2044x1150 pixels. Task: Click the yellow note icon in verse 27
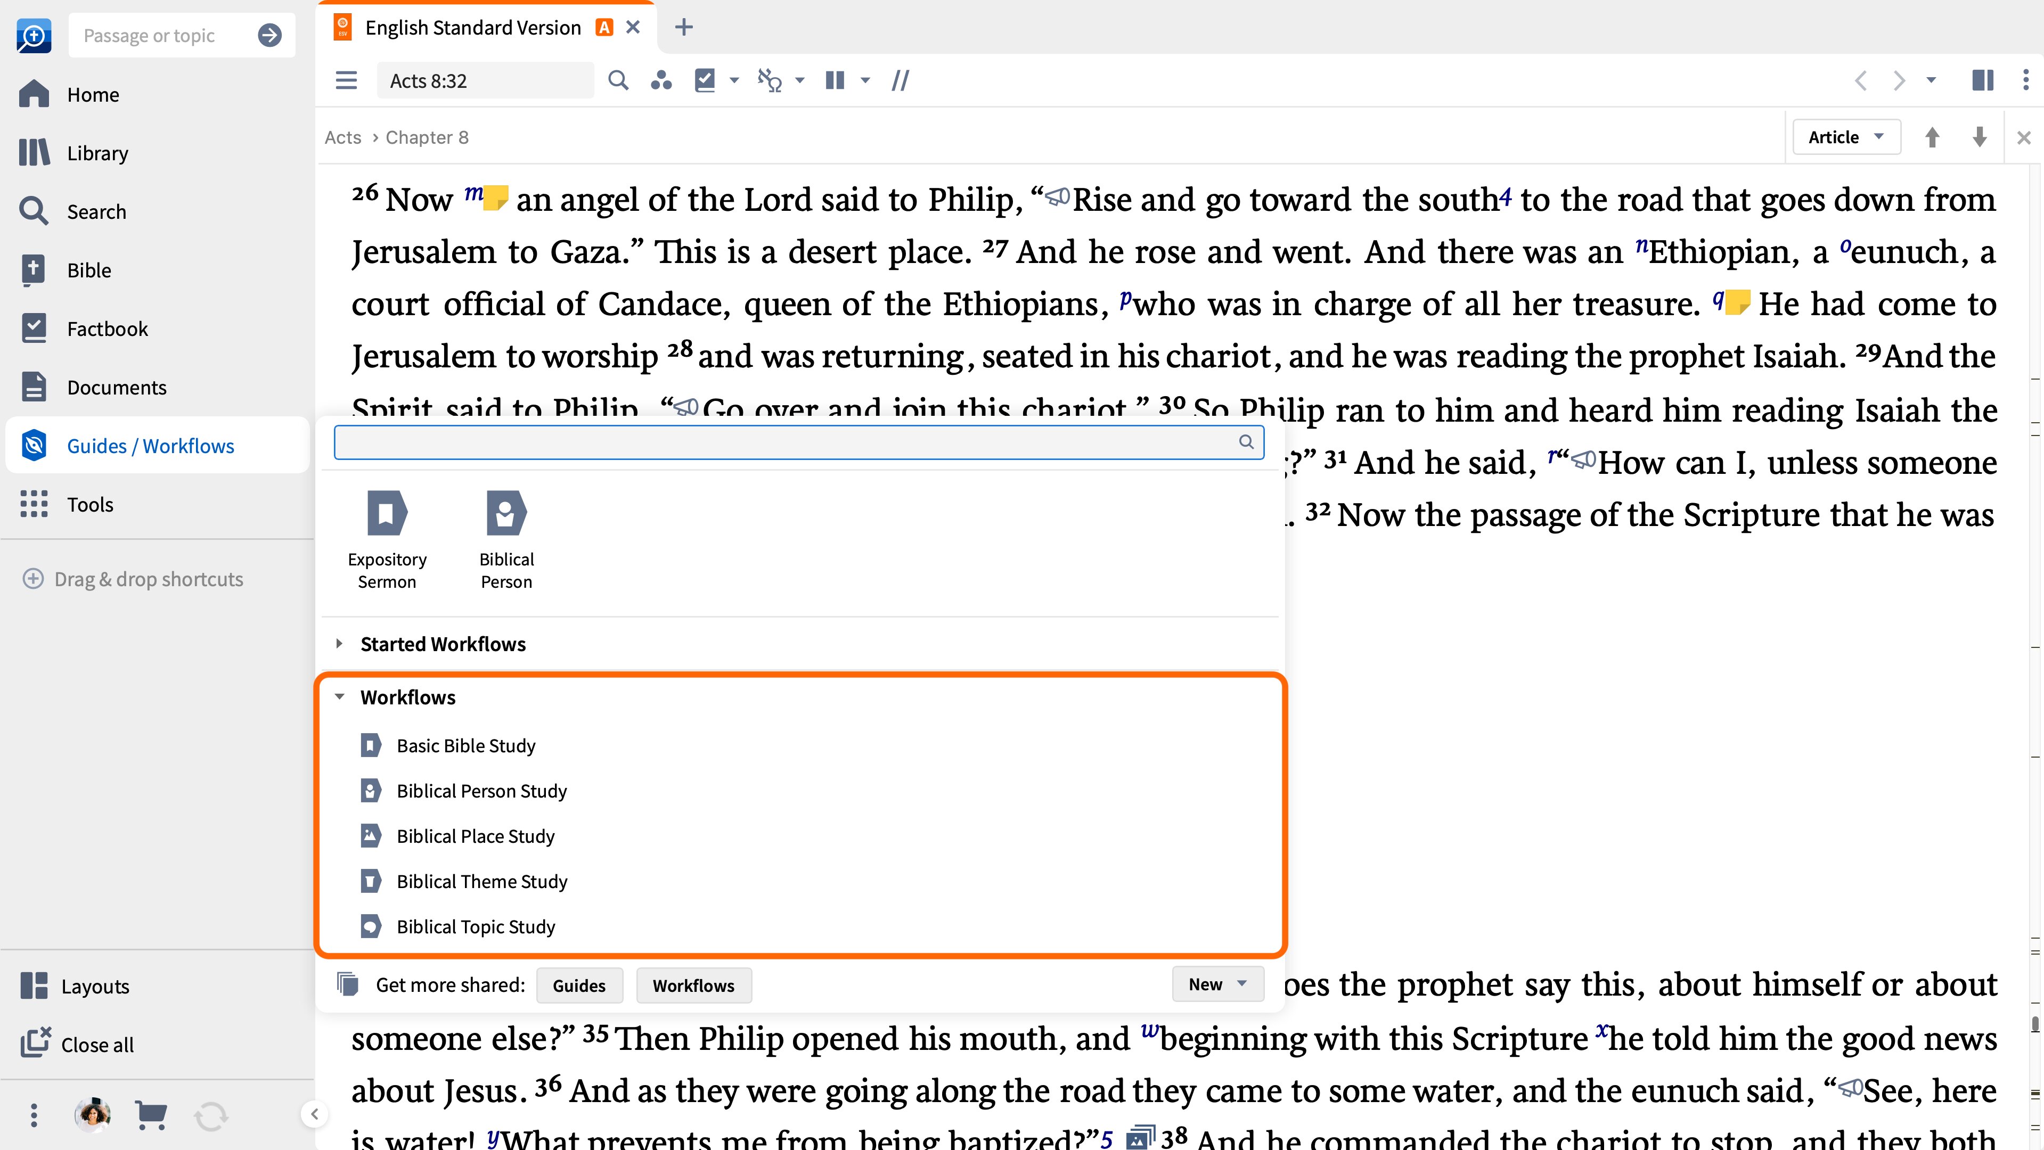[1738, 302]
